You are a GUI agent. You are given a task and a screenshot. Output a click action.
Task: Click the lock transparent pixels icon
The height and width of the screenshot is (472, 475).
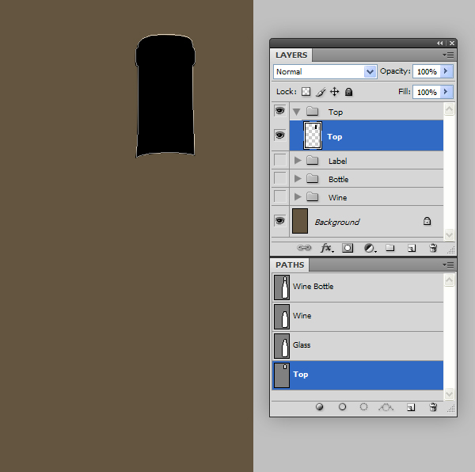pos(306,92)
